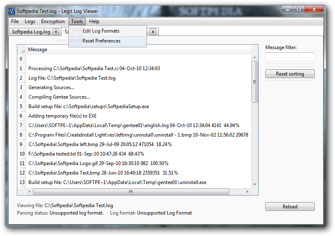Click the horizontal scrollbar right arrow

tap(248, 191)
